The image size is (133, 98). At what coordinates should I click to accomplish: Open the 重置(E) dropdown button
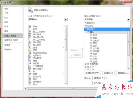[99, 78]
